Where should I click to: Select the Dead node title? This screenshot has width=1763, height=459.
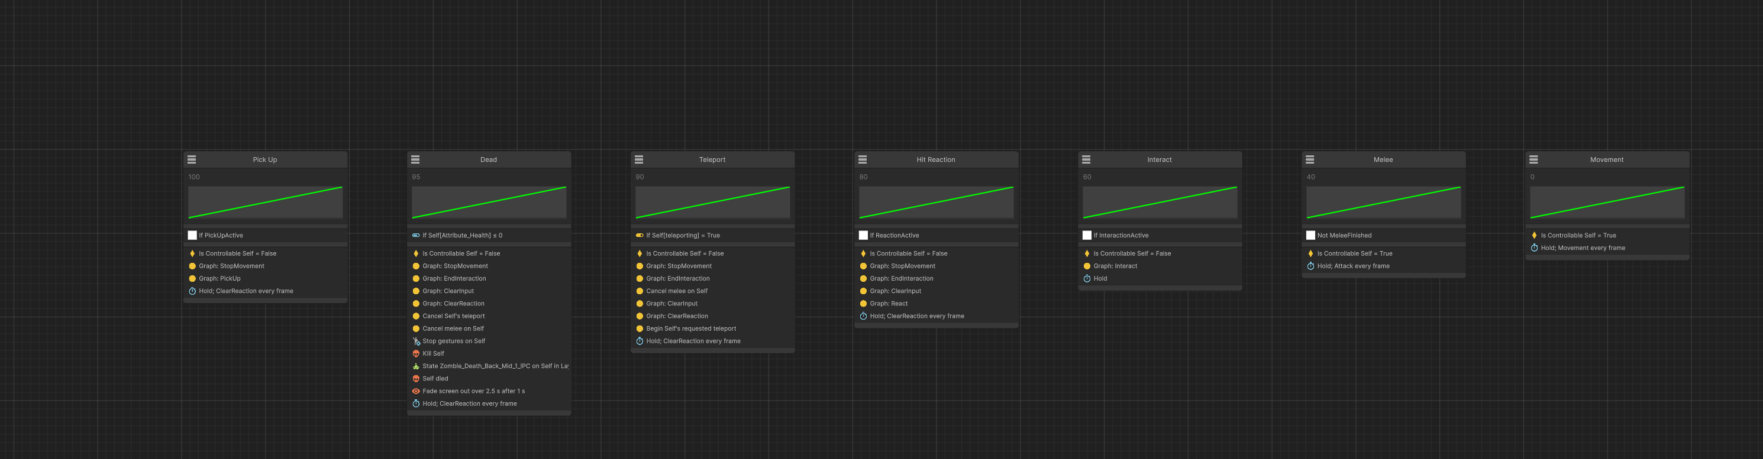click(x=489, y=160)
